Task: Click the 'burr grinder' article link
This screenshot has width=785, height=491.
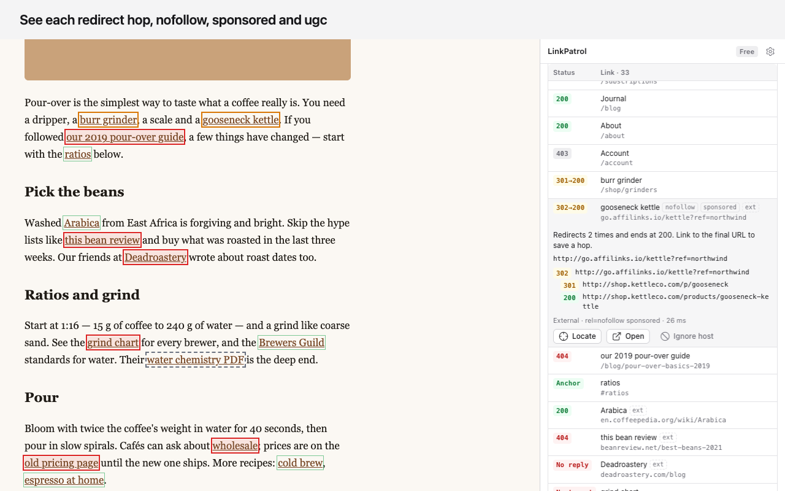Action: 108,120
